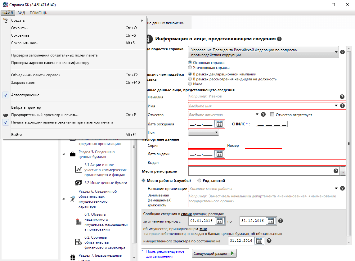Click the ellipsis button beside Место регистрации
This screenshot has width=355, height=261.
pyautogui.click(x=343, y=171)
